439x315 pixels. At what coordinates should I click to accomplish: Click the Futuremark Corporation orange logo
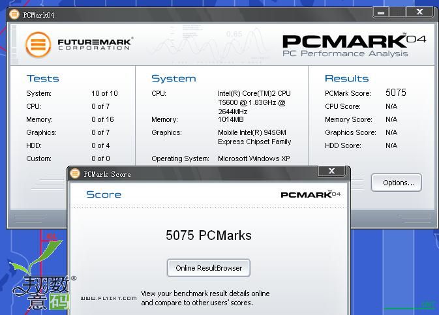(38, 44)
